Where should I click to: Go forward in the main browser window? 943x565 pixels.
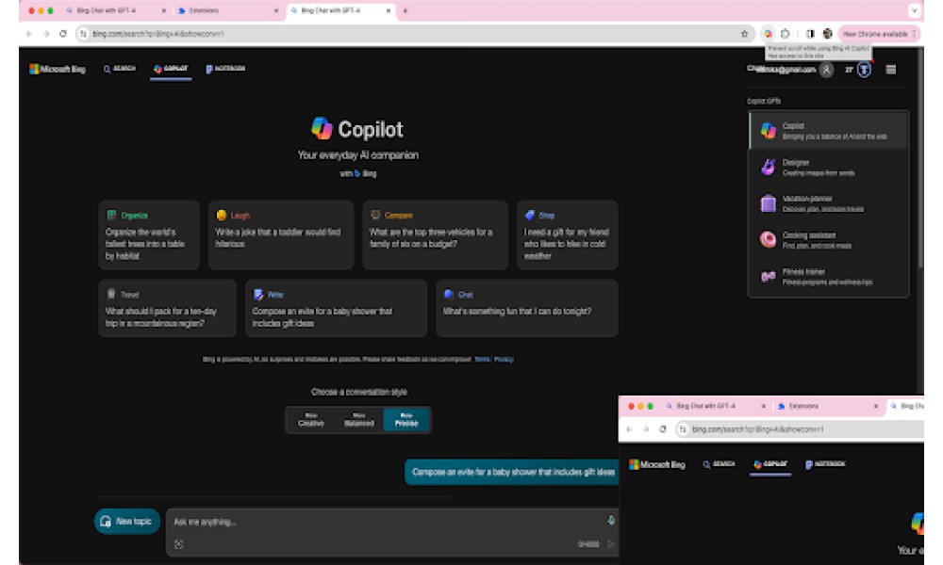coord(45,34)
